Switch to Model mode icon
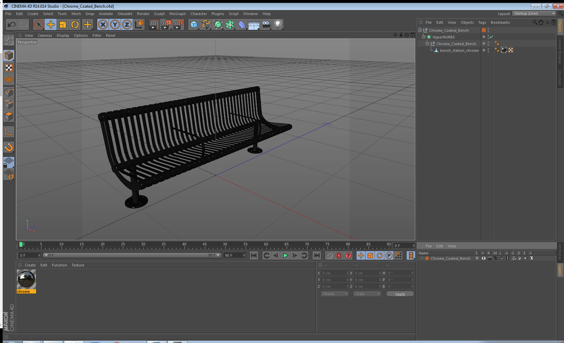The image size is (564, 343). coord(9,55)
